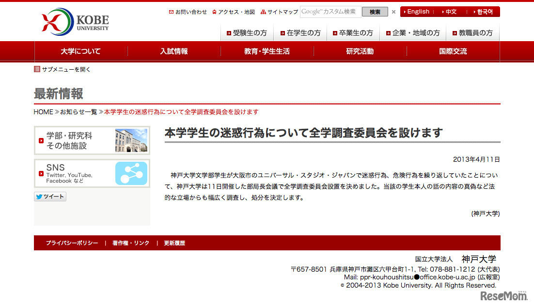Click the Kobe University logo
Image resolution: width=534 pixels, height=307 pixels.
point(73,21)
